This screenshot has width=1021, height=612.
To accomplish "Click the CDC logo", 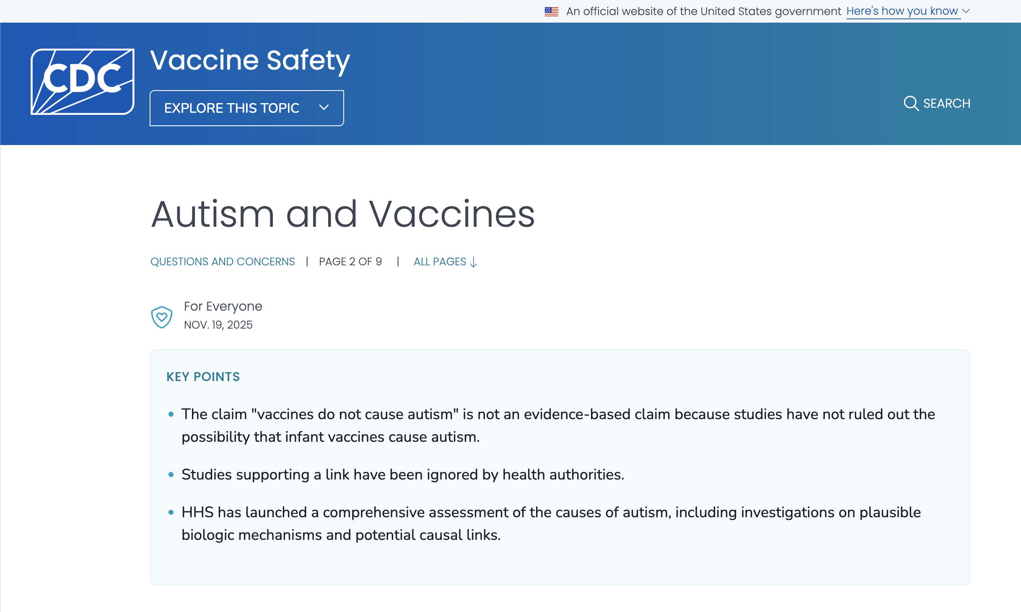I will 83,82.
